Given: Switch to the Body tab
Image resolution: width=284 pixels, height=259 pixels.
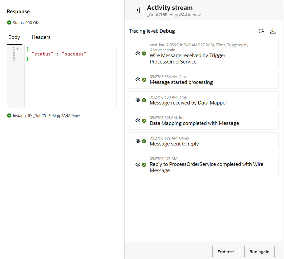Looking at the screenshot, I should (x=14, y=37).
